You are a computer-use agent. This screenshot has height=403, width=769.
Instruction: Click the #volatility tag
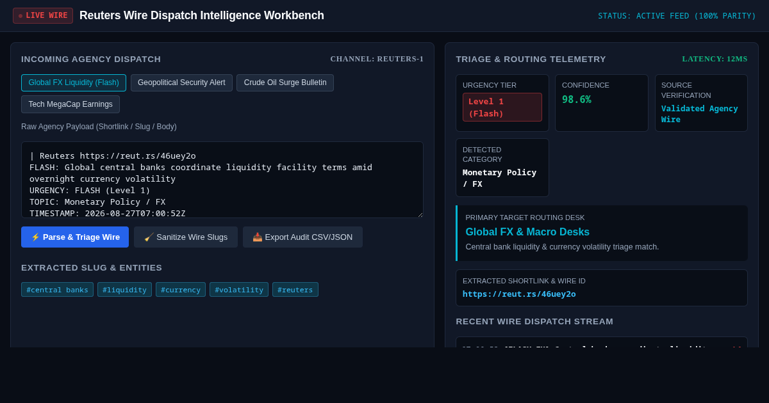coord(239,290)
